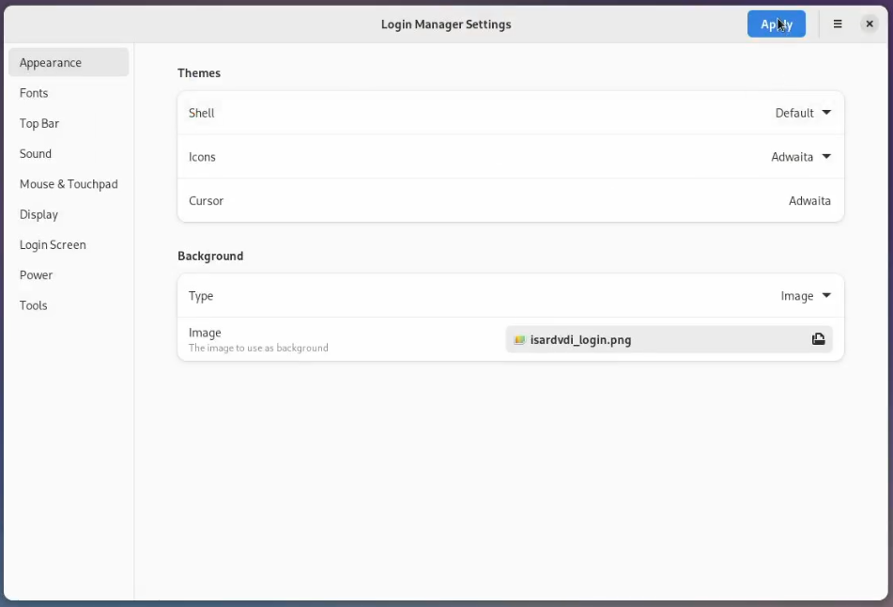Close the Login Manager Settings window
This screenshot has width=893, height=607.
pos(870,24)
